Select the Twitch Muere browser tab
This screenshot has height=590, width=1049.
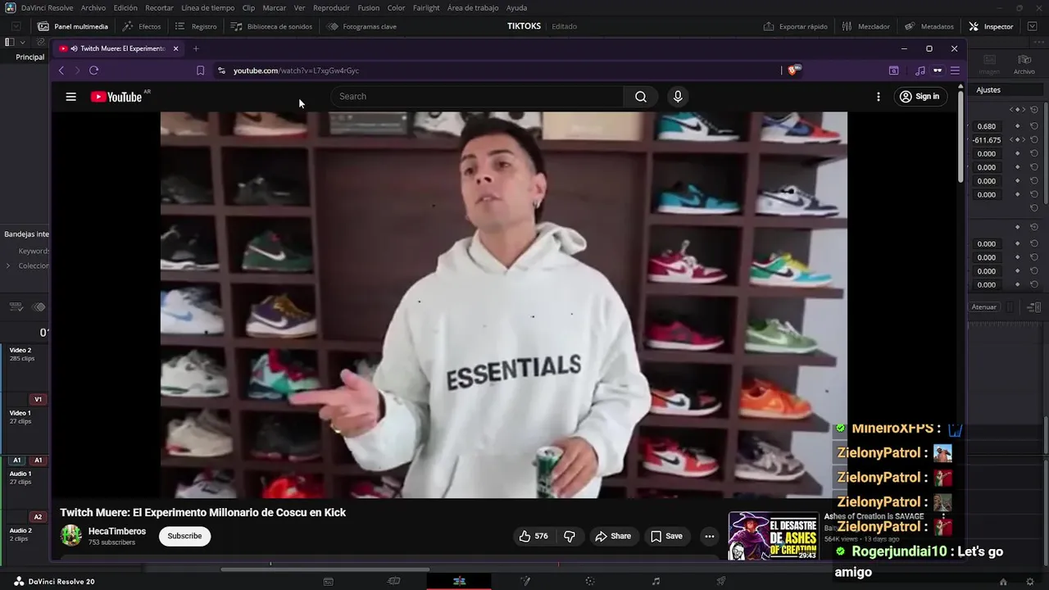point(117,48)
